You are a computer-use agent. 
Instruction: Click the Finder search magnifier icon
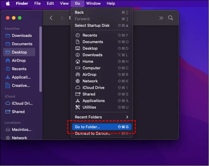coord(170,18)
